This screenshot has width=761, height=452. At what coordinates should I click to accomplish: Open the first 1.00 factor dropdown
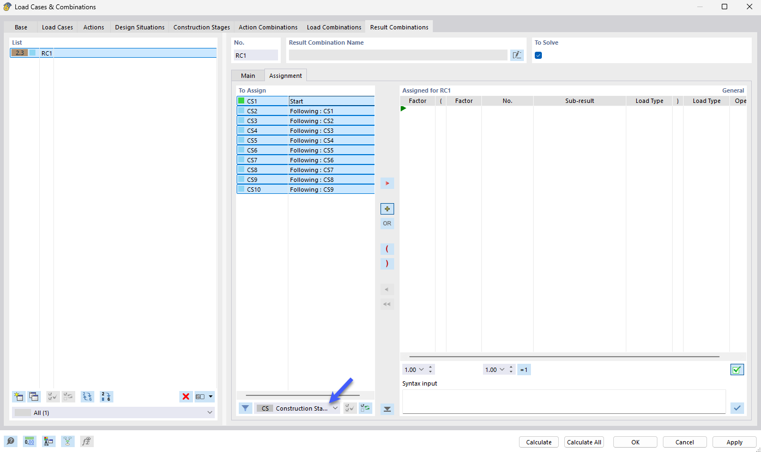pyautogui.click(x=421, y=370)
